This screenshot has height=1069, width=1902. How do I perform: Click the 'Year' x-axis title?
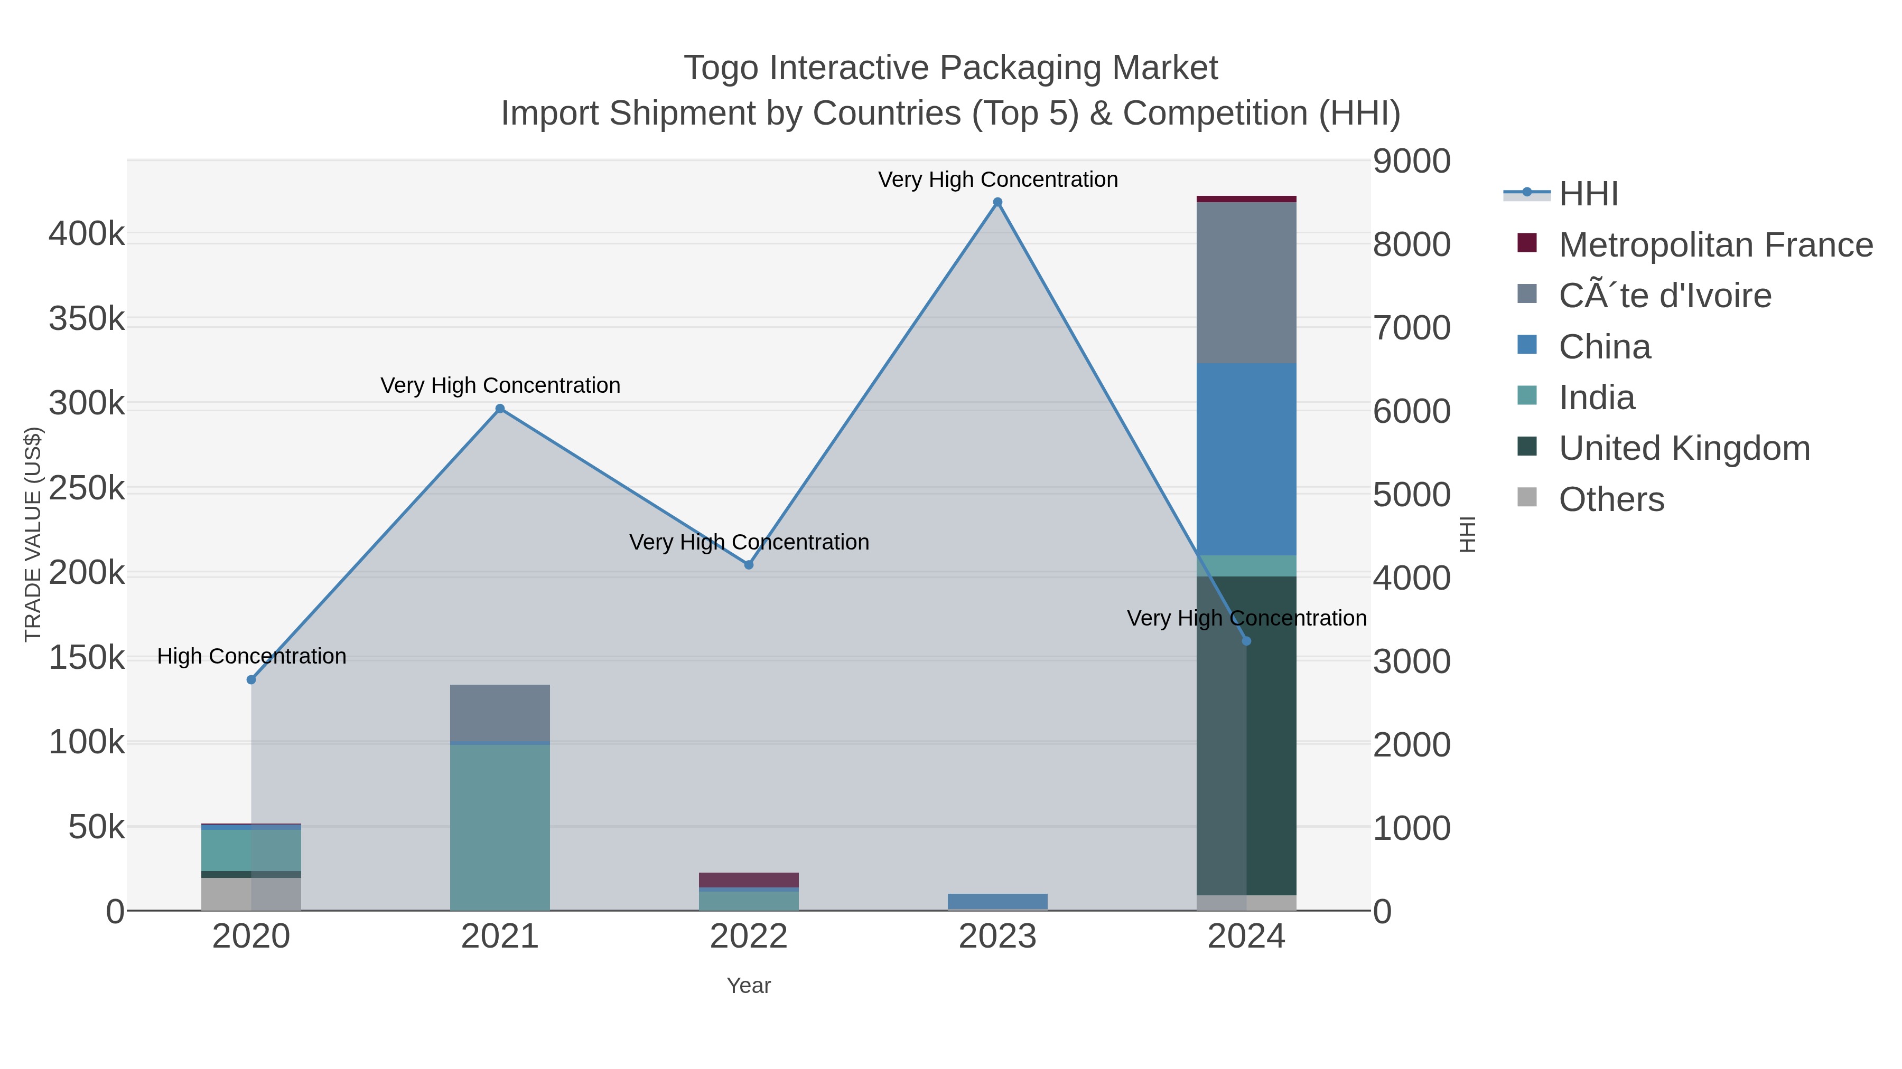pos(749,986)
